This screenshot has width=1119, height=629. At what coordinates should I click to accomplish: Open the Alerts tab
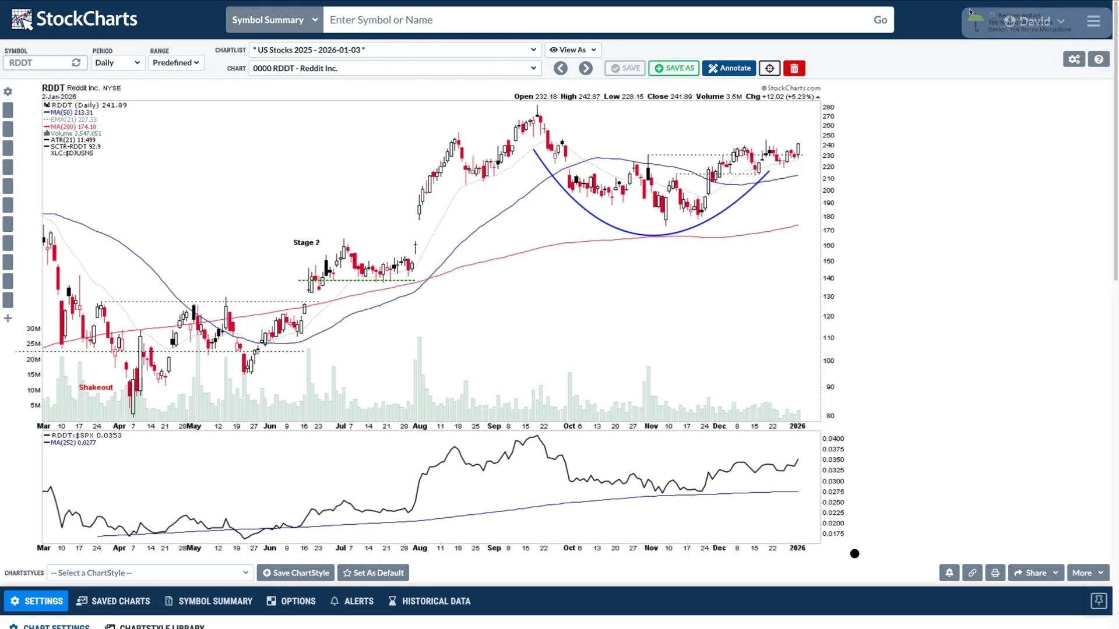[x=351, y=600]
